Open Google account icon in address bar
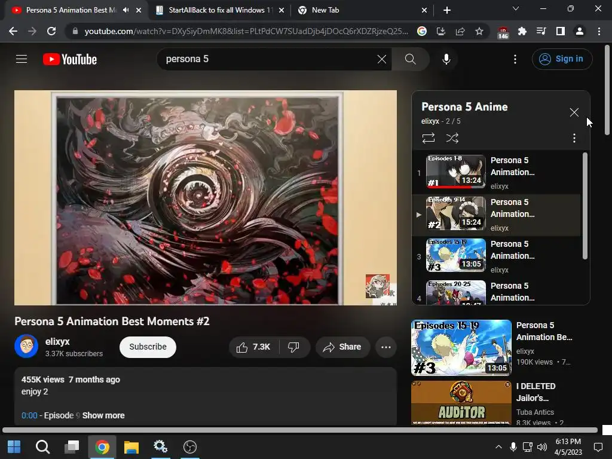 pos(421,31)
